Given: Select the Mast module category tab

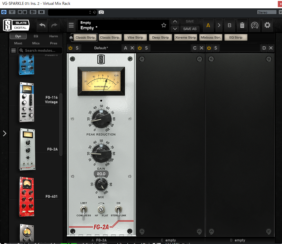Looking at the screenshot, I should click(18, 43).
